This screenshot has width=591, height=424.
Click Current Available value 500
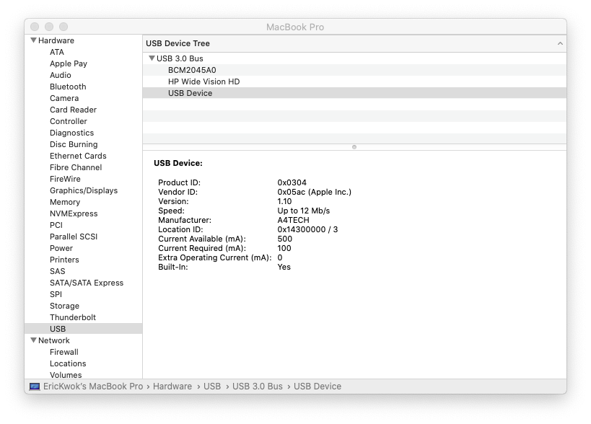click(284, 239)
